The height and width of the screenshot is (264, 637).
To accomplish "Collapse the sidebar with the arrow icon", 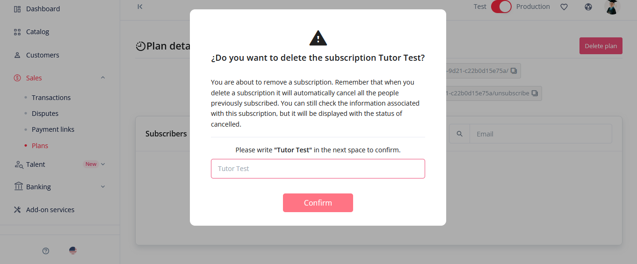I will click(x=140, y=7).
